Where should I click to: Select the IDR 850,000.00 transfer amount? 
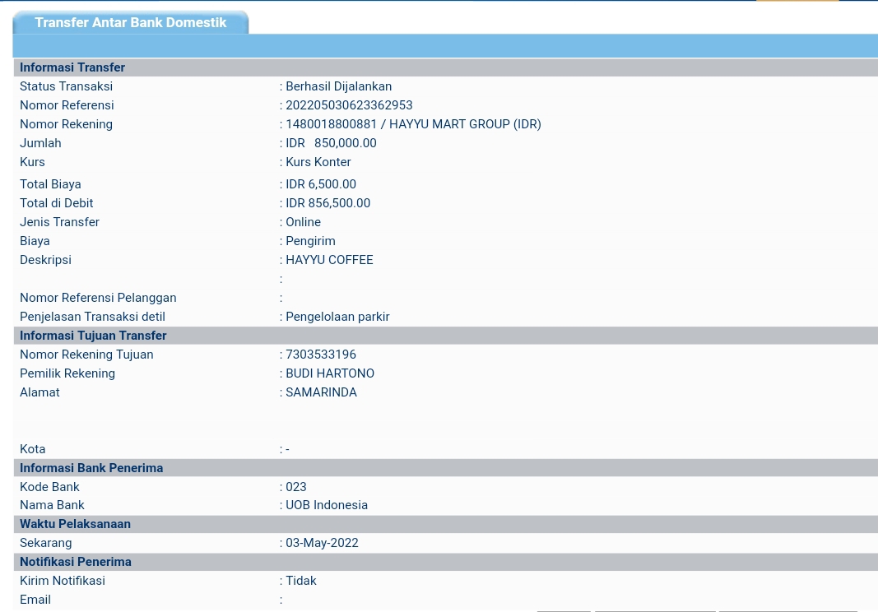[x=331, y=143]
